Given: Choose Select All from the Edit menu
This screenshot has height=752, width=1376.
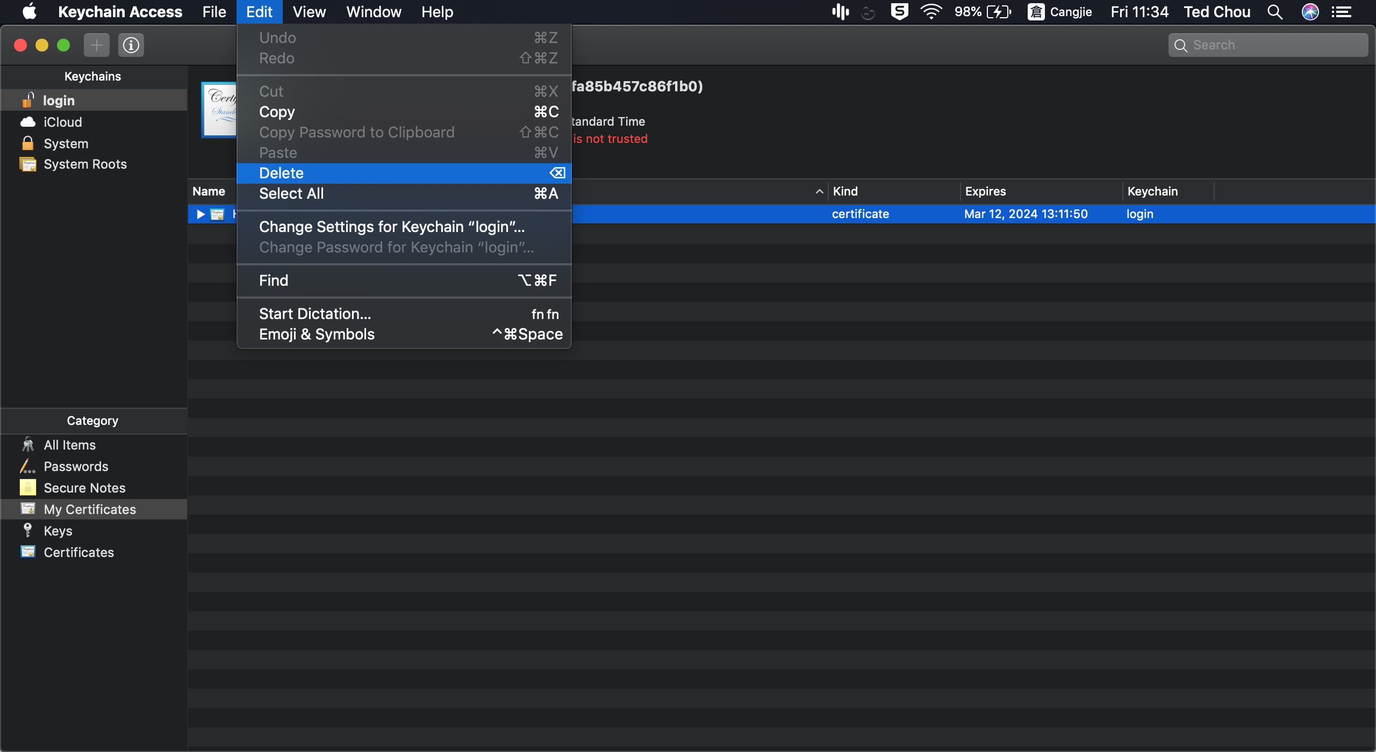Looking at the screenshot, I should tap(404, 193).
